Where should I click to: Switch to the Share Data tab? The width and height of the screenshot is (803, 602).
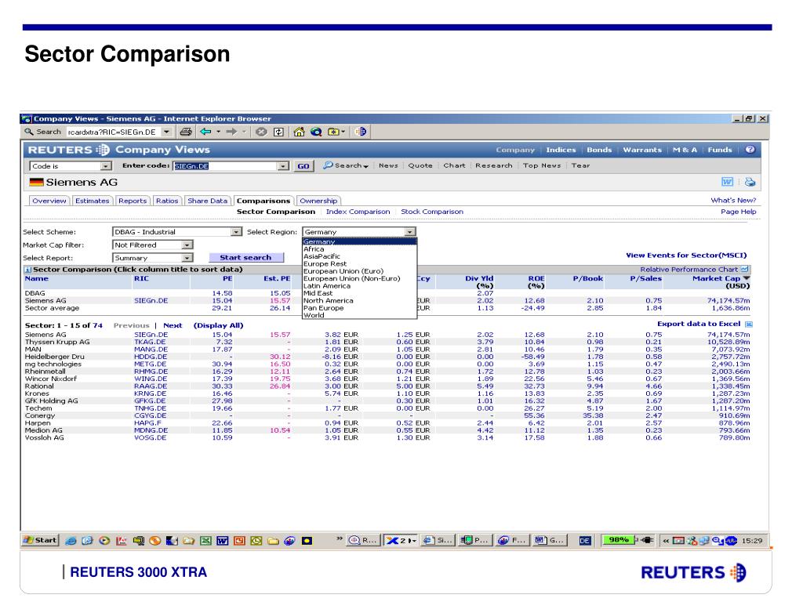click(207, 201)
